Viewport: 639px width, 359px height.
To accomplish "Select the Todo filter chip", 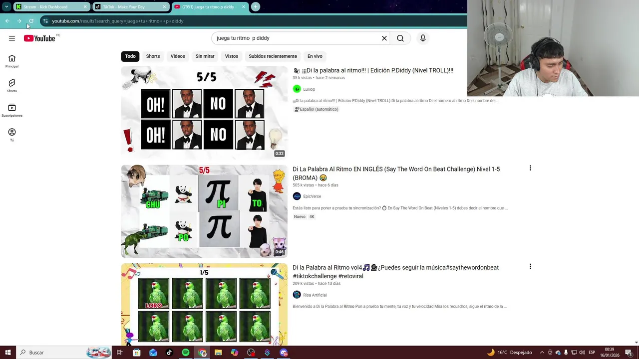I will (x=130, y=56).
